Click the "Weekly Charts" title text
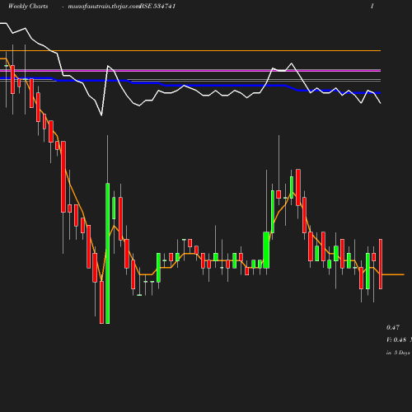 click(28, 7)
